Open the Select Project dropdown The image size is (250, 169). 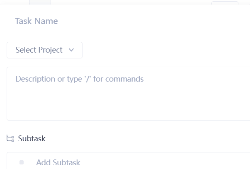click(44, 50)
